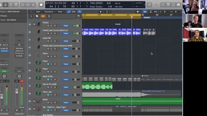This screenshot has height=116, width=207.
Task: Click the add track plus button
Action: point(31,16)
